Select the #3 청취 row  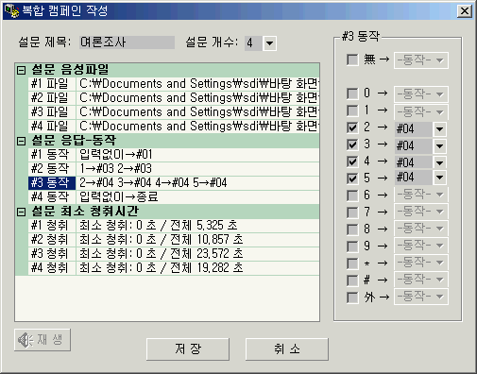(174, 254)
